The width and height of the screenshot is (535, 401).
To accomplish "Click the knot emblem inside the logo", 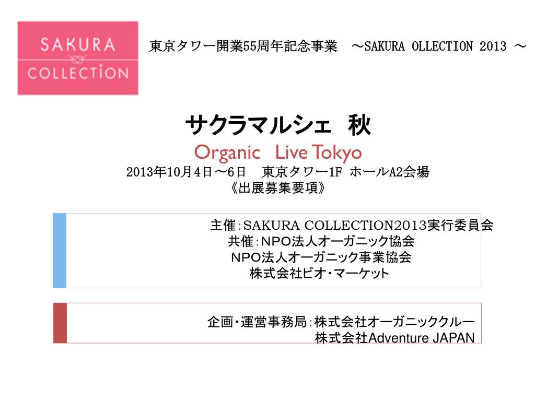I will pos(78,60).
